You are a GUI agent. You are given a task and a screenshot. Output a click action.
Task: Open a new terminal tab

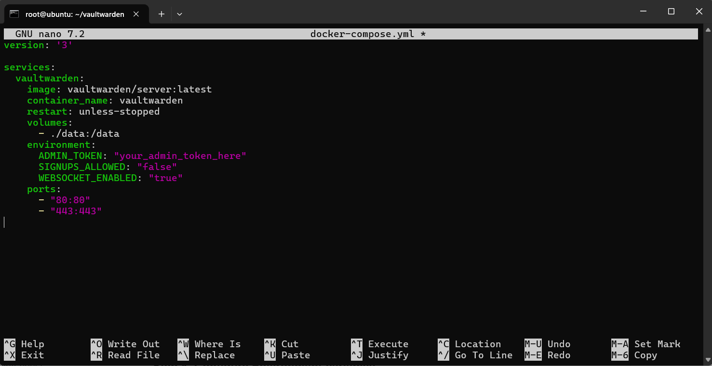161,14
